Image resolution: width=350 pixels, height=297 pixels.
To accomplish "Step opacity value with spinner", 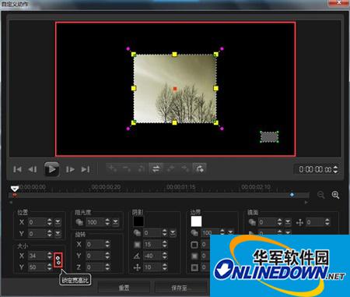I will 107,222.
